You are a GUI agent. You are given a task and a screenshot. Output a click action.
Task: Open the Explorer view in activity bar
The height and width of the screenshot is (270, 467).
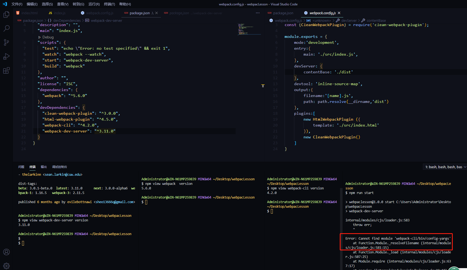(6, 15)
